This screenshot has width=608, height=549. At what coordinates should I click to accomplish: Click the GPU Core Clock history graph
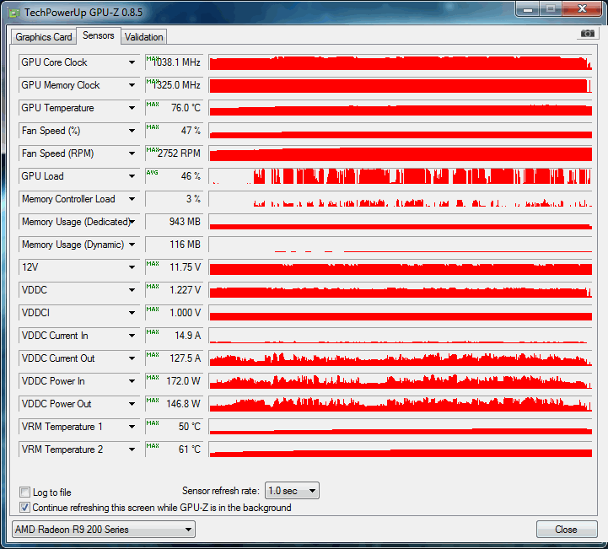click(401, 62)
